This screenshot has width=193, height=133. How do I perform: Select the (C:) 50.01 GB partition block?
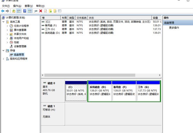(x=76, y=91)
